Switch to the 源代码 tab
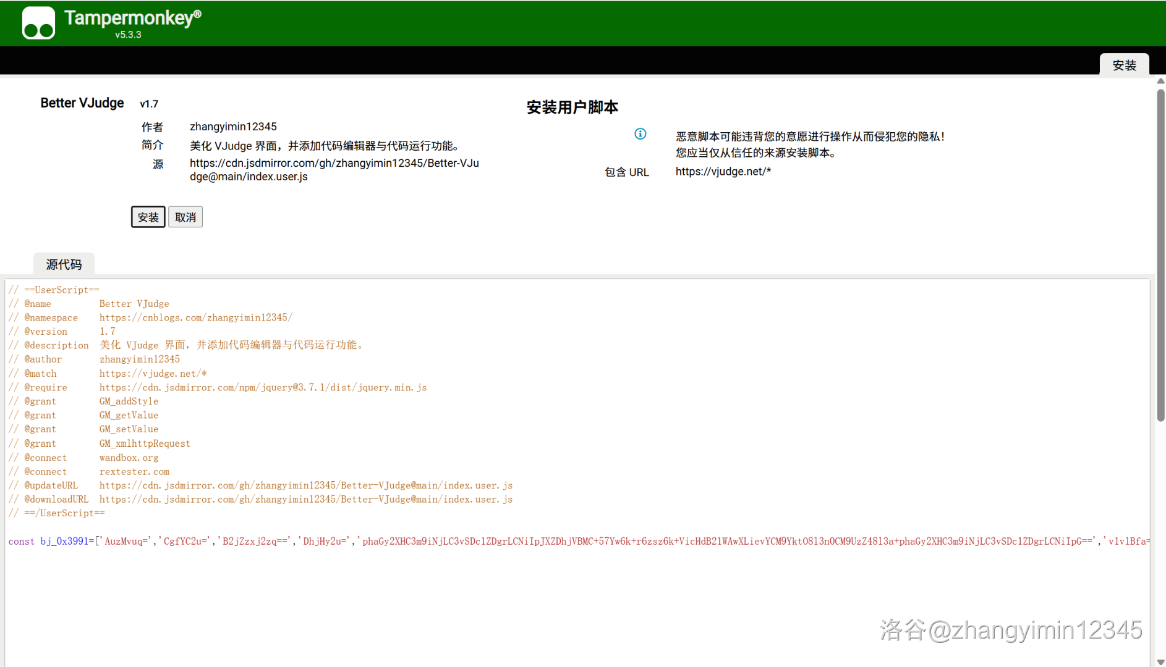This screenshot has width=1166, height=667. coord(64,264)
